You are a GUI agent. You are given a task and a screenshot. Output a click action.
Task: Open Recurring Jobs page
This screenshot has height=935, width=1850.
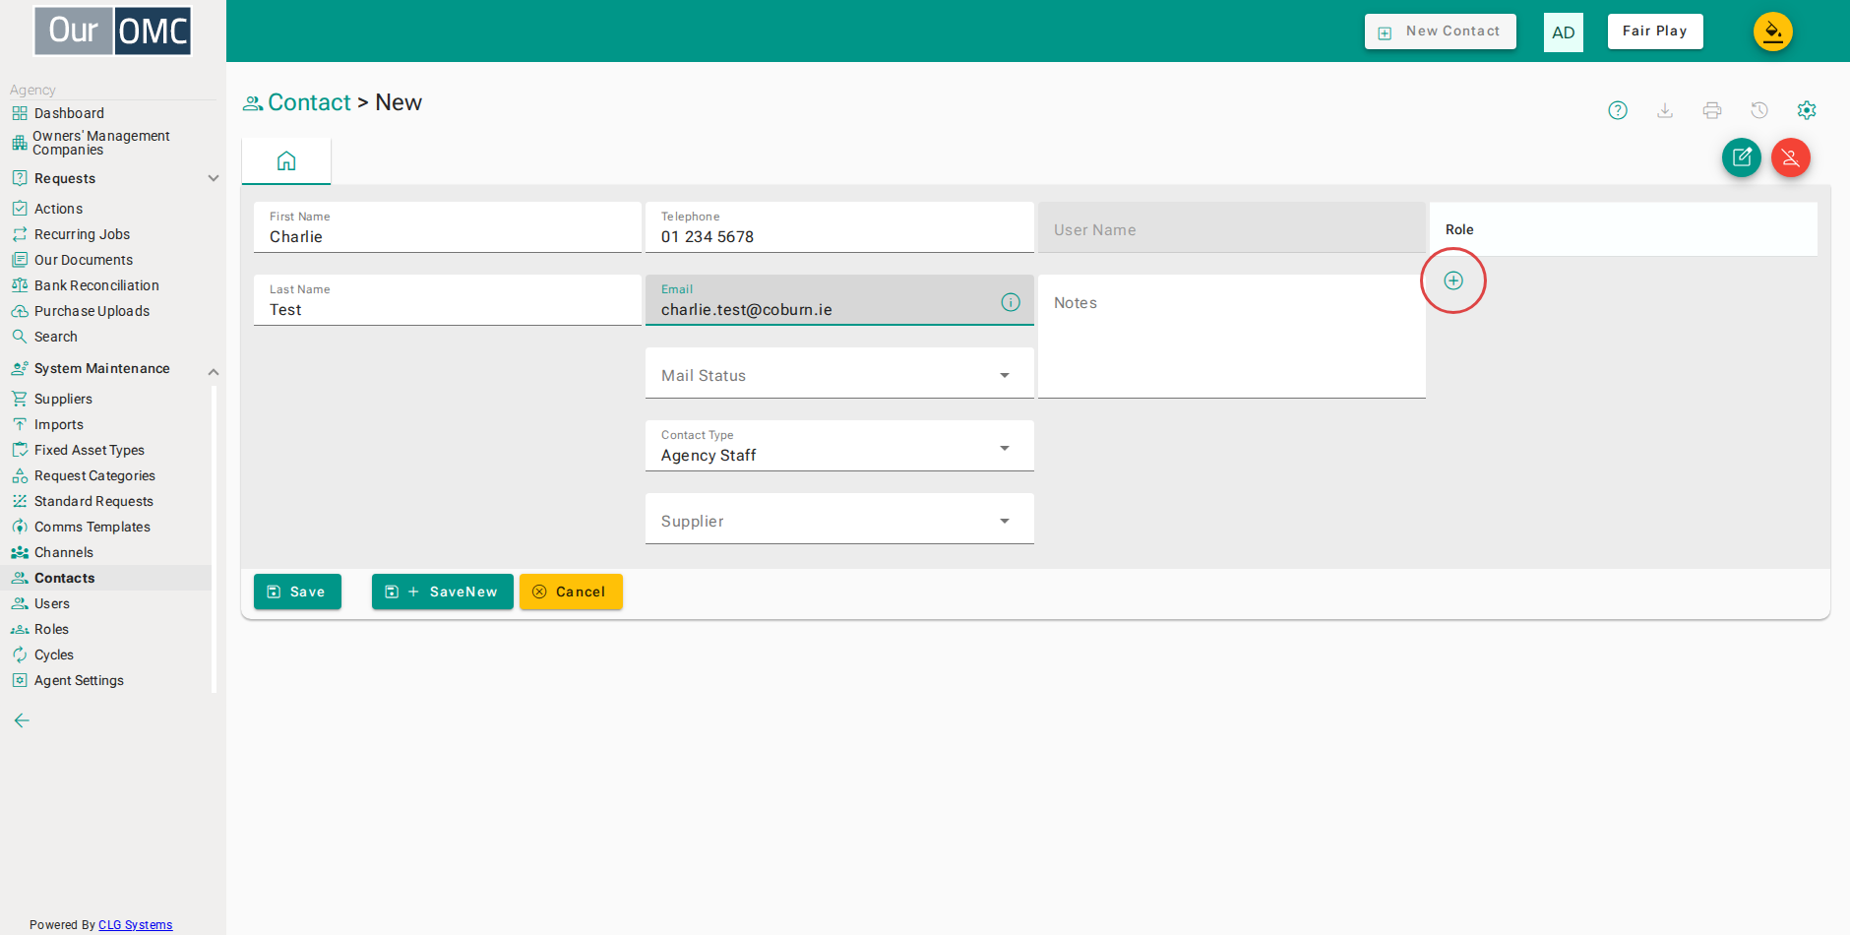82,234
